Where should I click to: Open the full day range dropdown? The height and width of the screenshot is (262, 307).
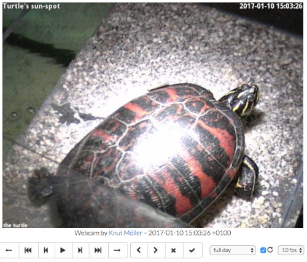pyautogui.click(x=233, y=250)
